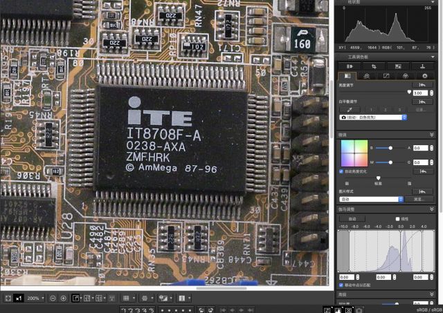Switch to the tone curve tab
Screen dimensions: 443x313
click(386, 76)
